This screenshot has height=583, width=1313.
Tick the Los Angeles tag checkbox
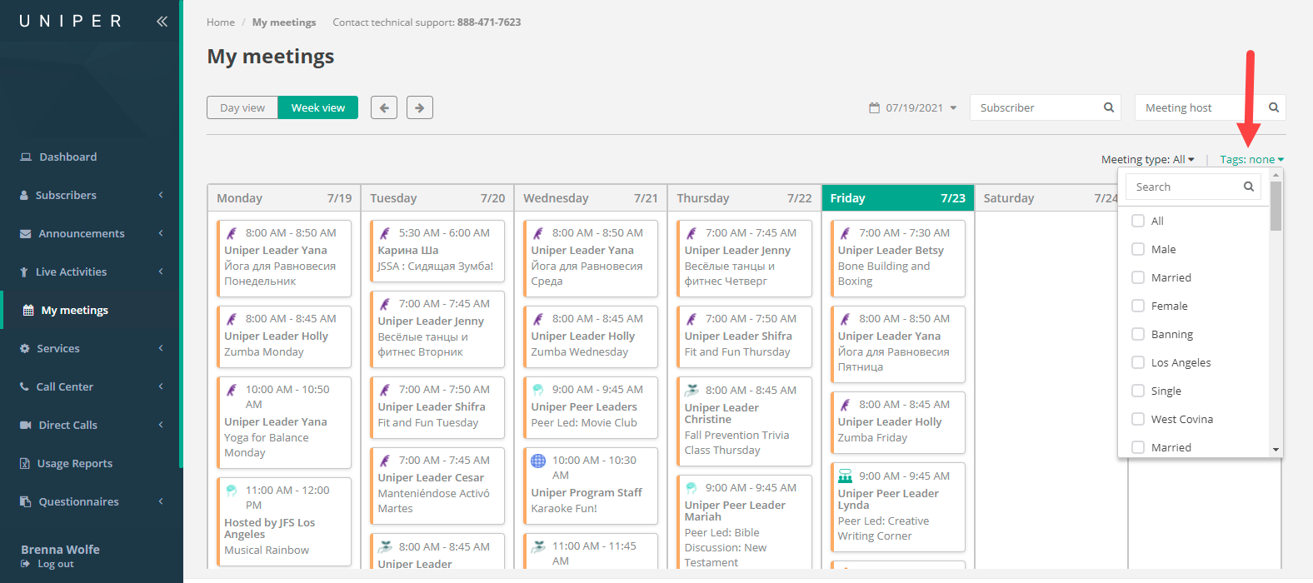(1138, 362)
